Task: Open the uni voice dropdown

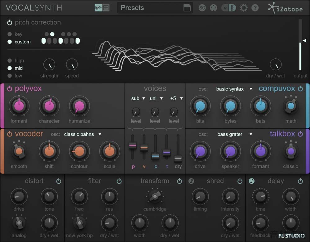Action: (x=156, y=98)
